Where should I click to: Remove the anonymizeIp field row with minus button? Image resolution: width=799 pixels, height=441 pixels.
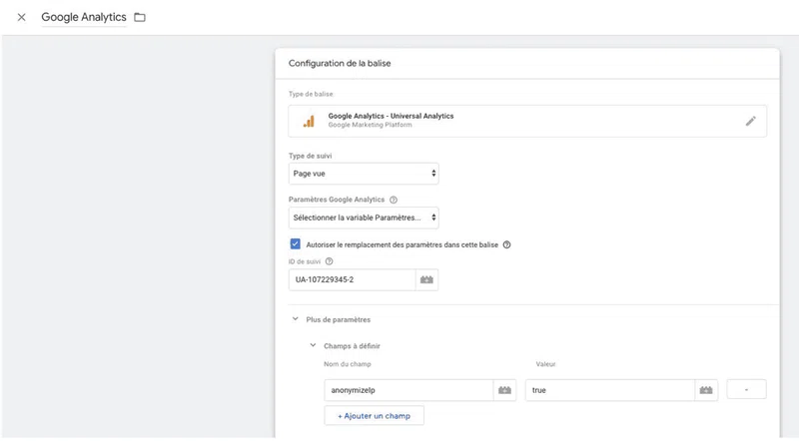click(746, 390)
